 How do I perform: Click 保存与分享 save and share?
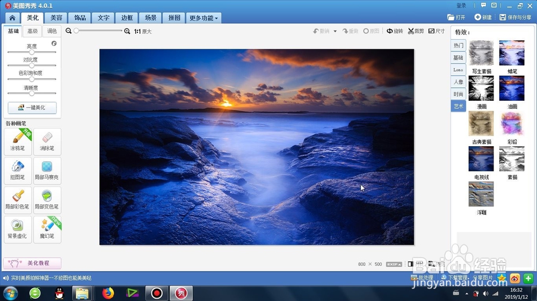(516, 17)
